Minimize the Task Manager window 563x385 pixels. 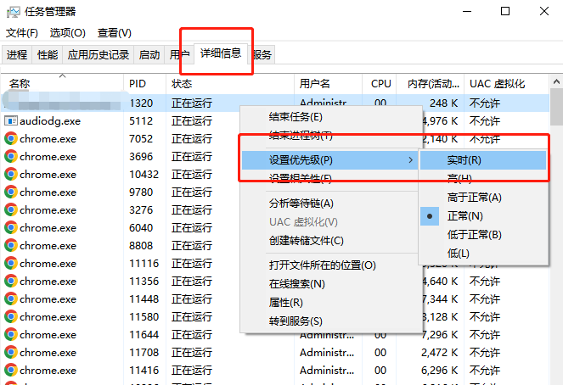click(467, 12)
